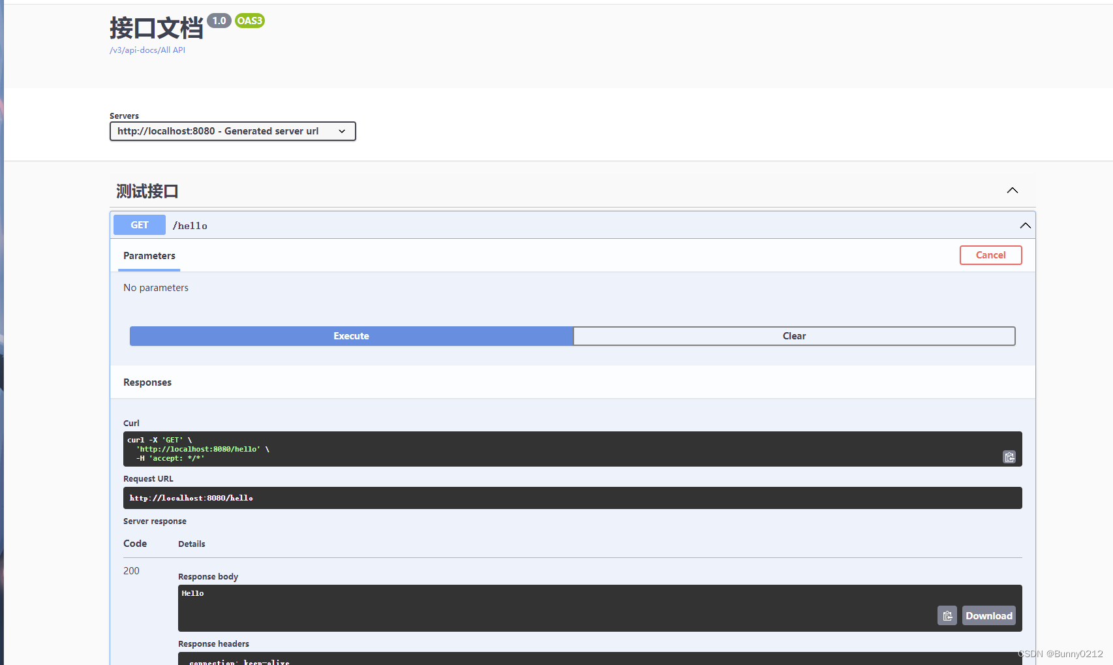Click the 1.0 version badge

point(219,21)
